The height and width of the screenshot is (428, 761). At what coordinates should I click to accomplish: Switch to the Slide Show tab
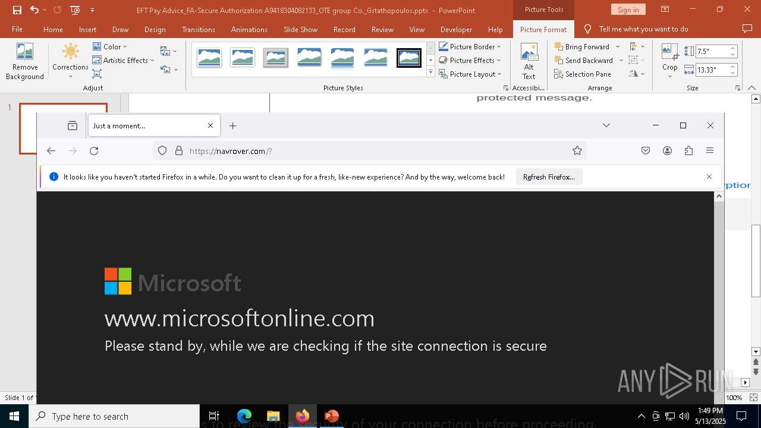300,29
